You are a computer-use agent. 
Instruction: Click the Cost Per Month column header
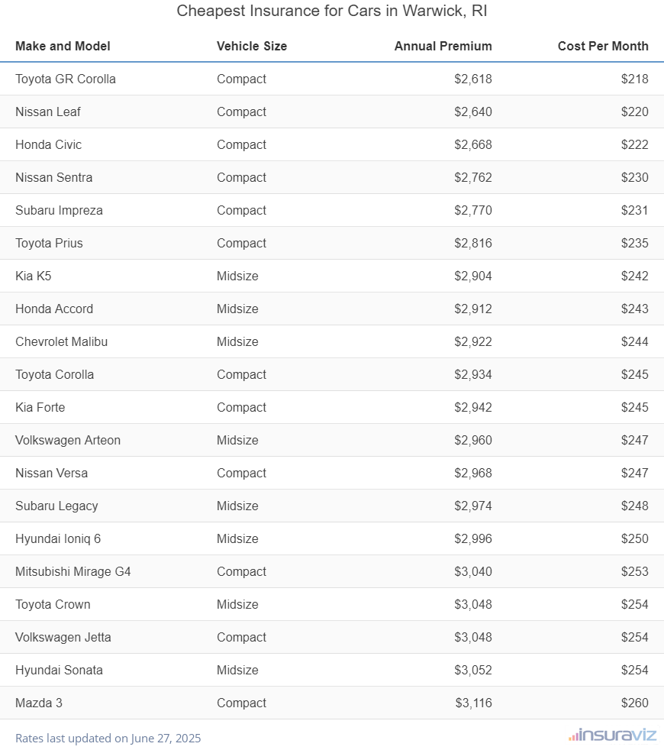[x=603, y=46]
